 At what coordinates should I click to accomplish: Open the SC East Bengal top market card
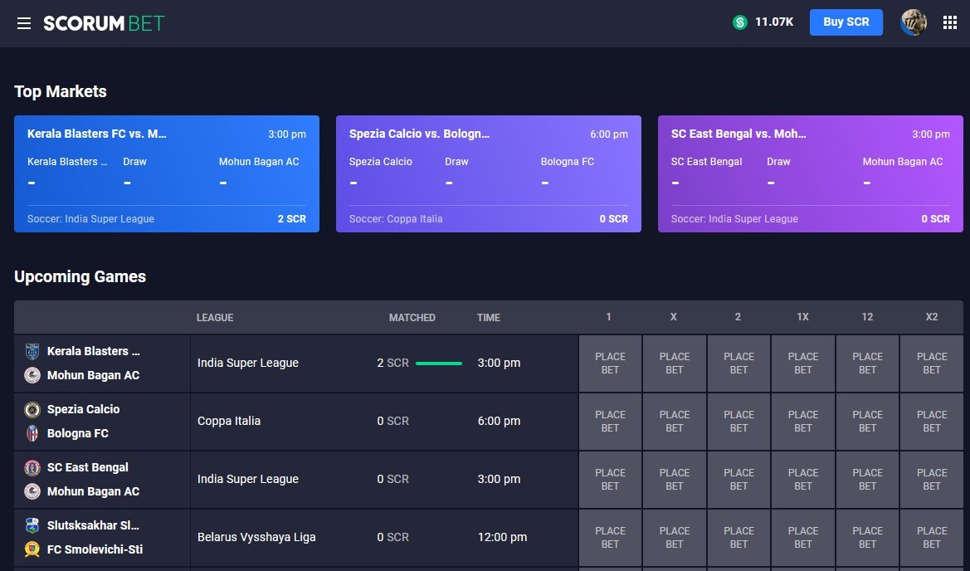[811, 173]
